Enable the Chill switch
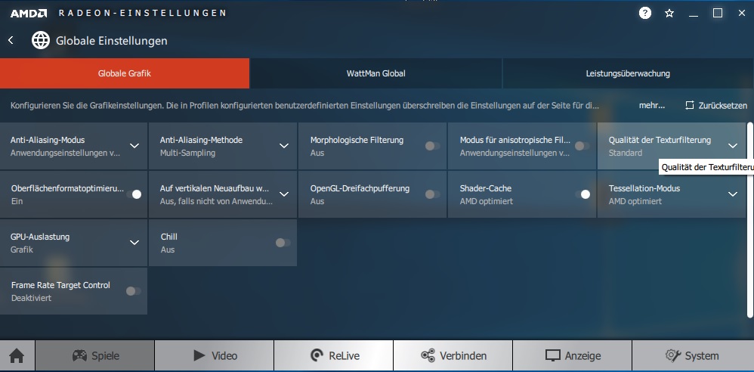 (x=283, y=243)
